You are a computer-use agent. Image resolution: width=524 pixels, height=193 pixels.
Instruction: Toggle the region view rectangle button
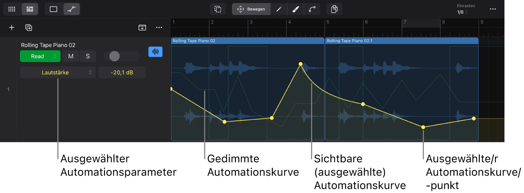[53, 9]
